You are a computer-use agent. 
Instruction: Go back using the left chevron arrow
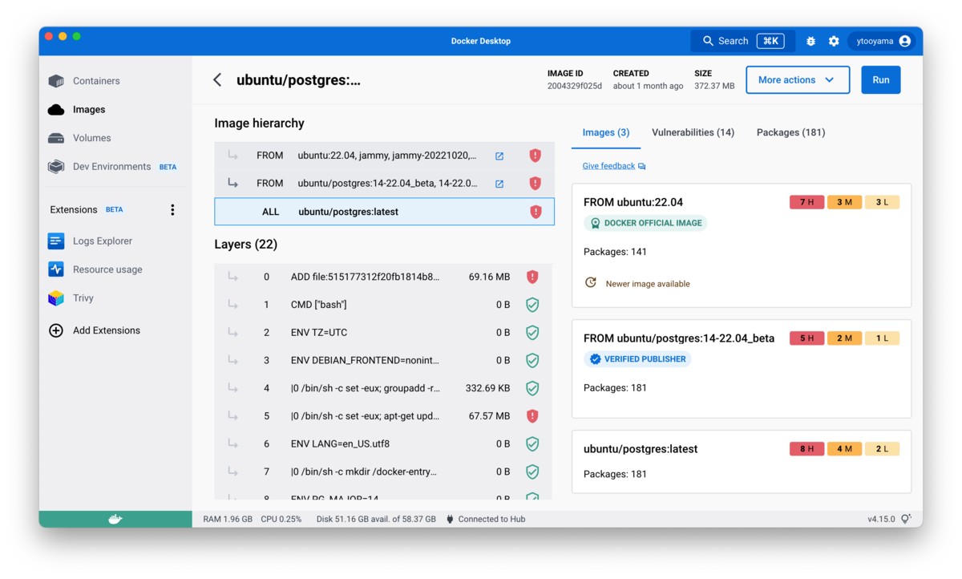(217, 80)
